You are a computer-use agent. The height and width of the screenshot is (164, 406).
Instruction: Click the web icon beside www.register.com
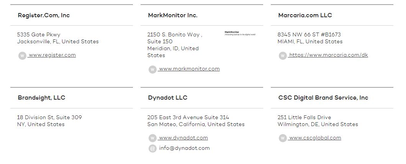[x=22, y=56]
